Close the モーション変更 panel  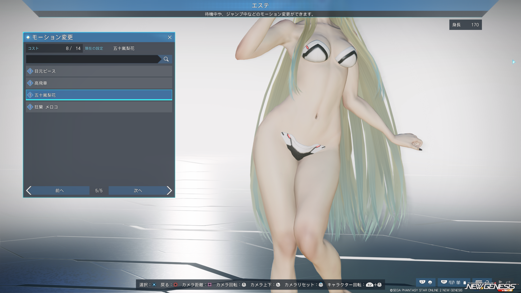(x=170, y=37)
